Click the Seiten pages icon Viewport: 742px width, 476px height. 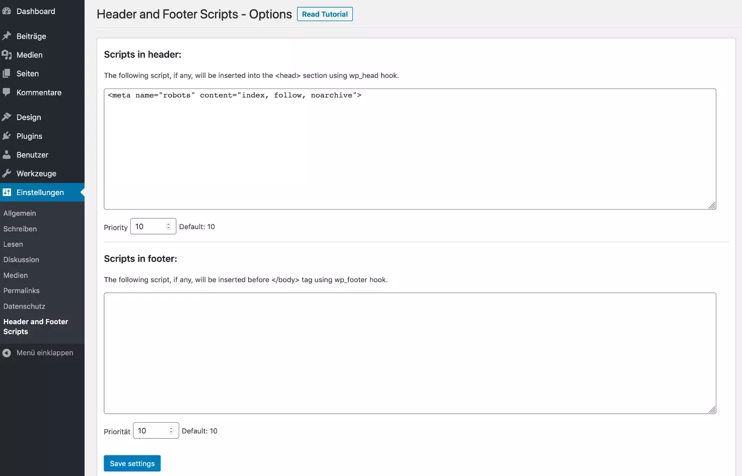coord(7,73)
